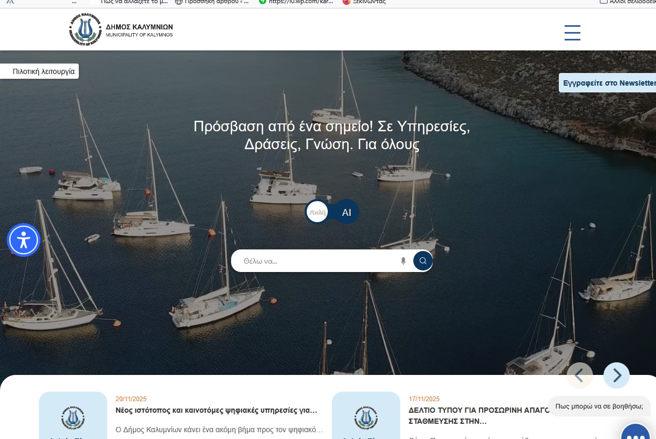Click the 20/11/2025 article thumbnail image
Viewport: 656px width, 439px height.
73,416
